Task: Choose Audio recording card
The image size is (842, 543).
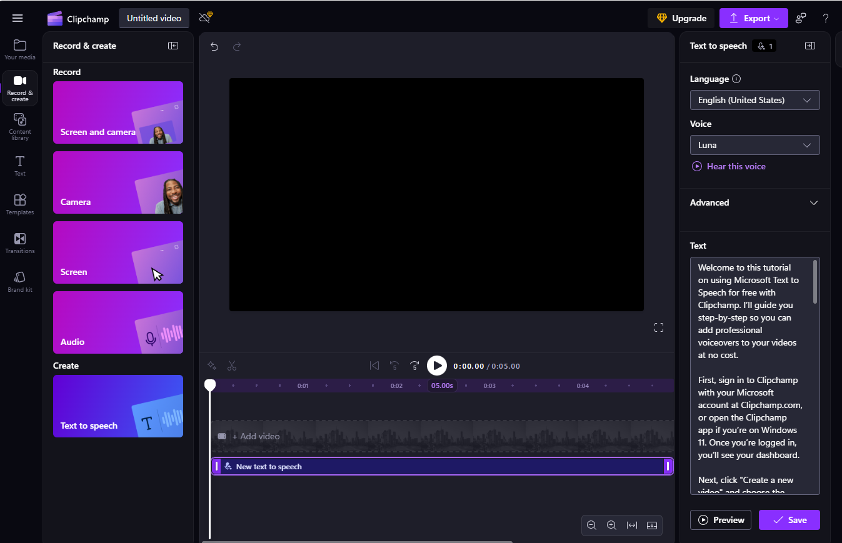Action: [x=118, y=322]
